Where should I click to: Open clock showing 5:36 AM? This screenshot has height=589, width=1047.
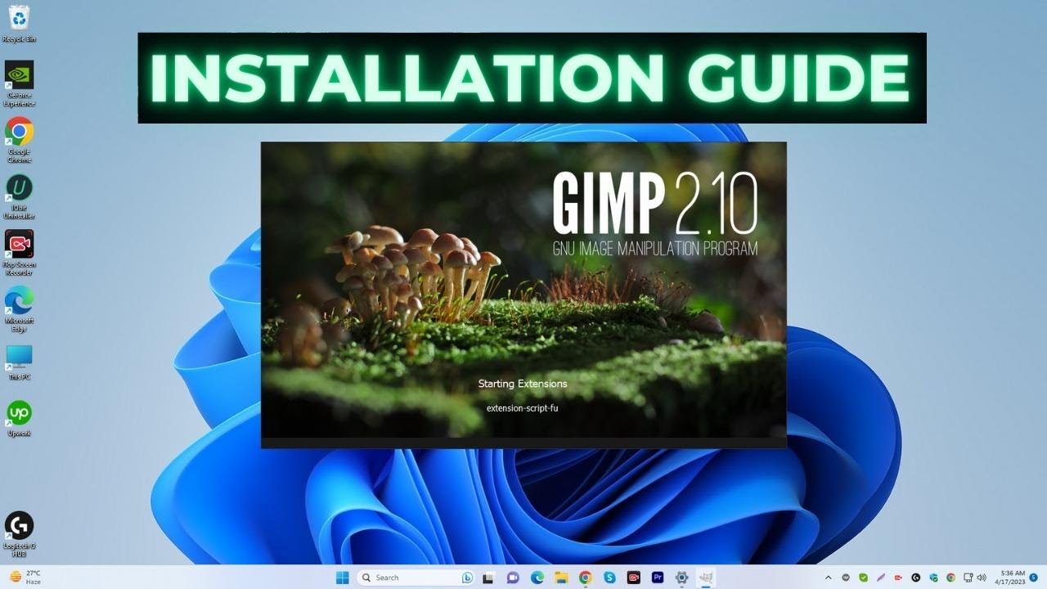click(x=1009, y=578)
